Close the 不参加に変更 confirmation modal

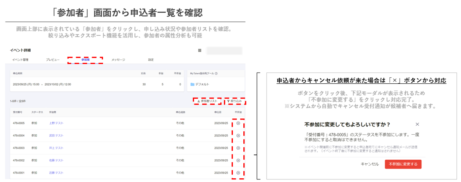(x=417, y=124)
